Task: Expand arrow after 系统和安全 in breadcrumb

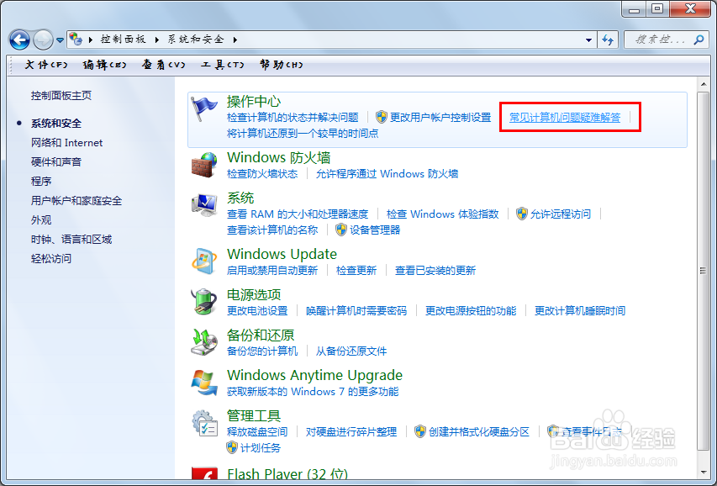Action: tap(235, 40)
